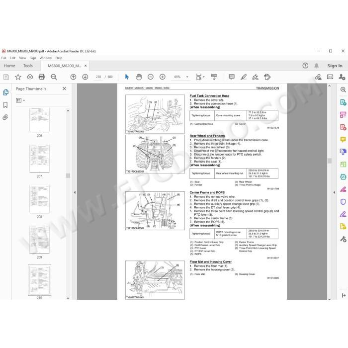Bookmark file with the star icon
Image resolution: width=348 pixels, height=348 pixels.
(18, 77)
